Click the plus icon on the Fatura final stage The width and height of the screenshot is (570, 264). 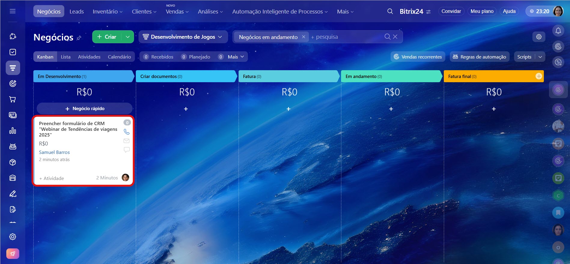[538, 76]
